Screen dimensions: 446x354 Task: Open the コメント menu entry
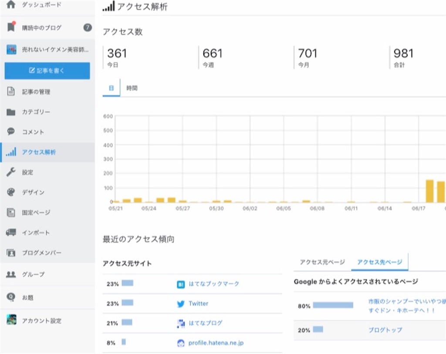coord(33,132)
